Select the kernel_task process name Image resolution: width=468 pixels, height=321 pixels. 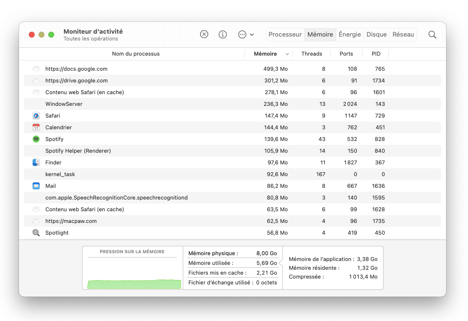pyautogui.click(x=60, y=174)
